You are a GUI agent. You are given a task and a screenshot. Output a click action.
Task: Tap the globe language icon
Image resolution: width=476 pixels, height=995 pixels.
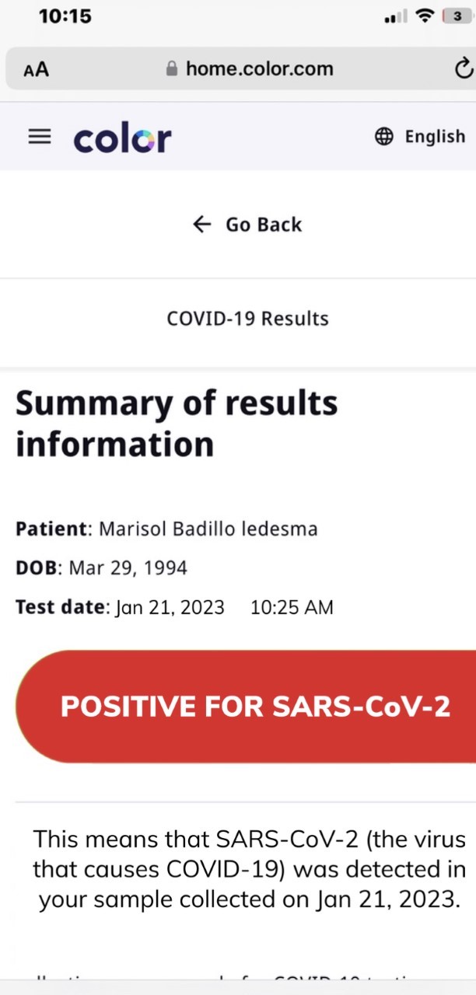[384, 137]
